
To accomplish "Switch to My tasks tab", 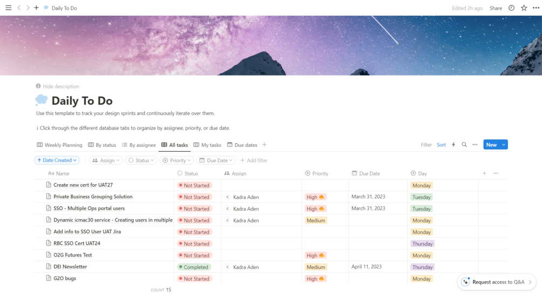I will (x=207, y=145).
